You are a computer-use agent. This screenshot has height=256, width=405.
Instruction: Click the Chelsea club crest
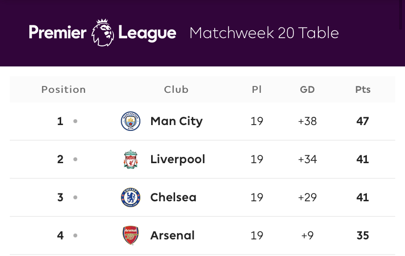click(x=131, y=197)
